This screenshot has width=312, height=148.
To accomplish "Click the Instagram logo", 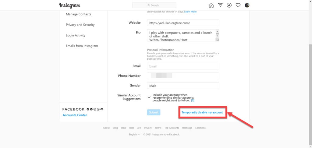I will (70, 5).
